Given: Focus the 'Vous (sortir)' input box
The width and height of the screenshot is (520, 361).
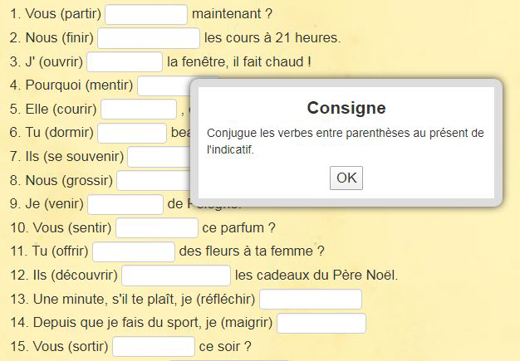Looking at the screenshot, I should [x=153, y=346].
